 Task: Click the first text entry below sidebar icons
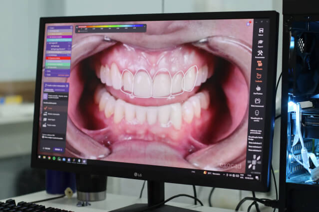tap(256, 130)
